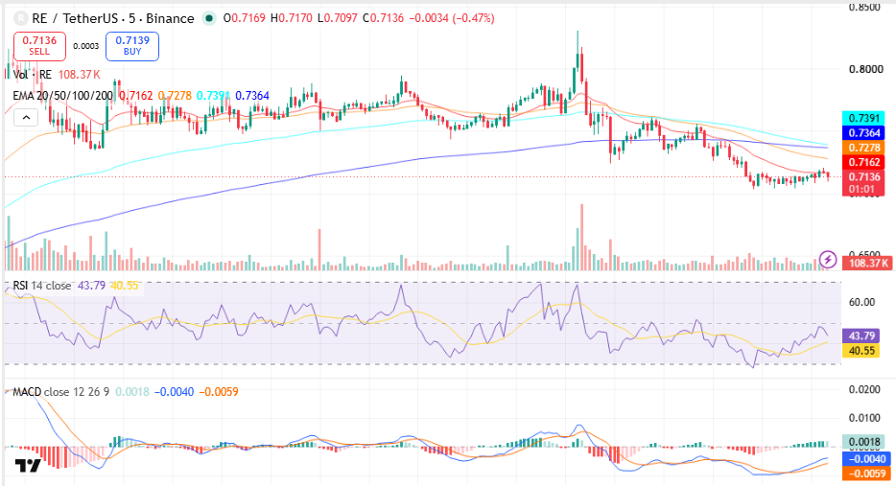
Task: Click the blue 0.7364 EMA price tag
Action: (863, 133)
